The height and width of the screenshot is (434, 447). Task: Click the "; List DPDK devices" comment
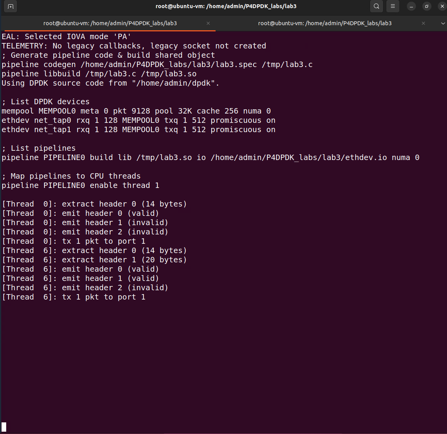[46, 102]
